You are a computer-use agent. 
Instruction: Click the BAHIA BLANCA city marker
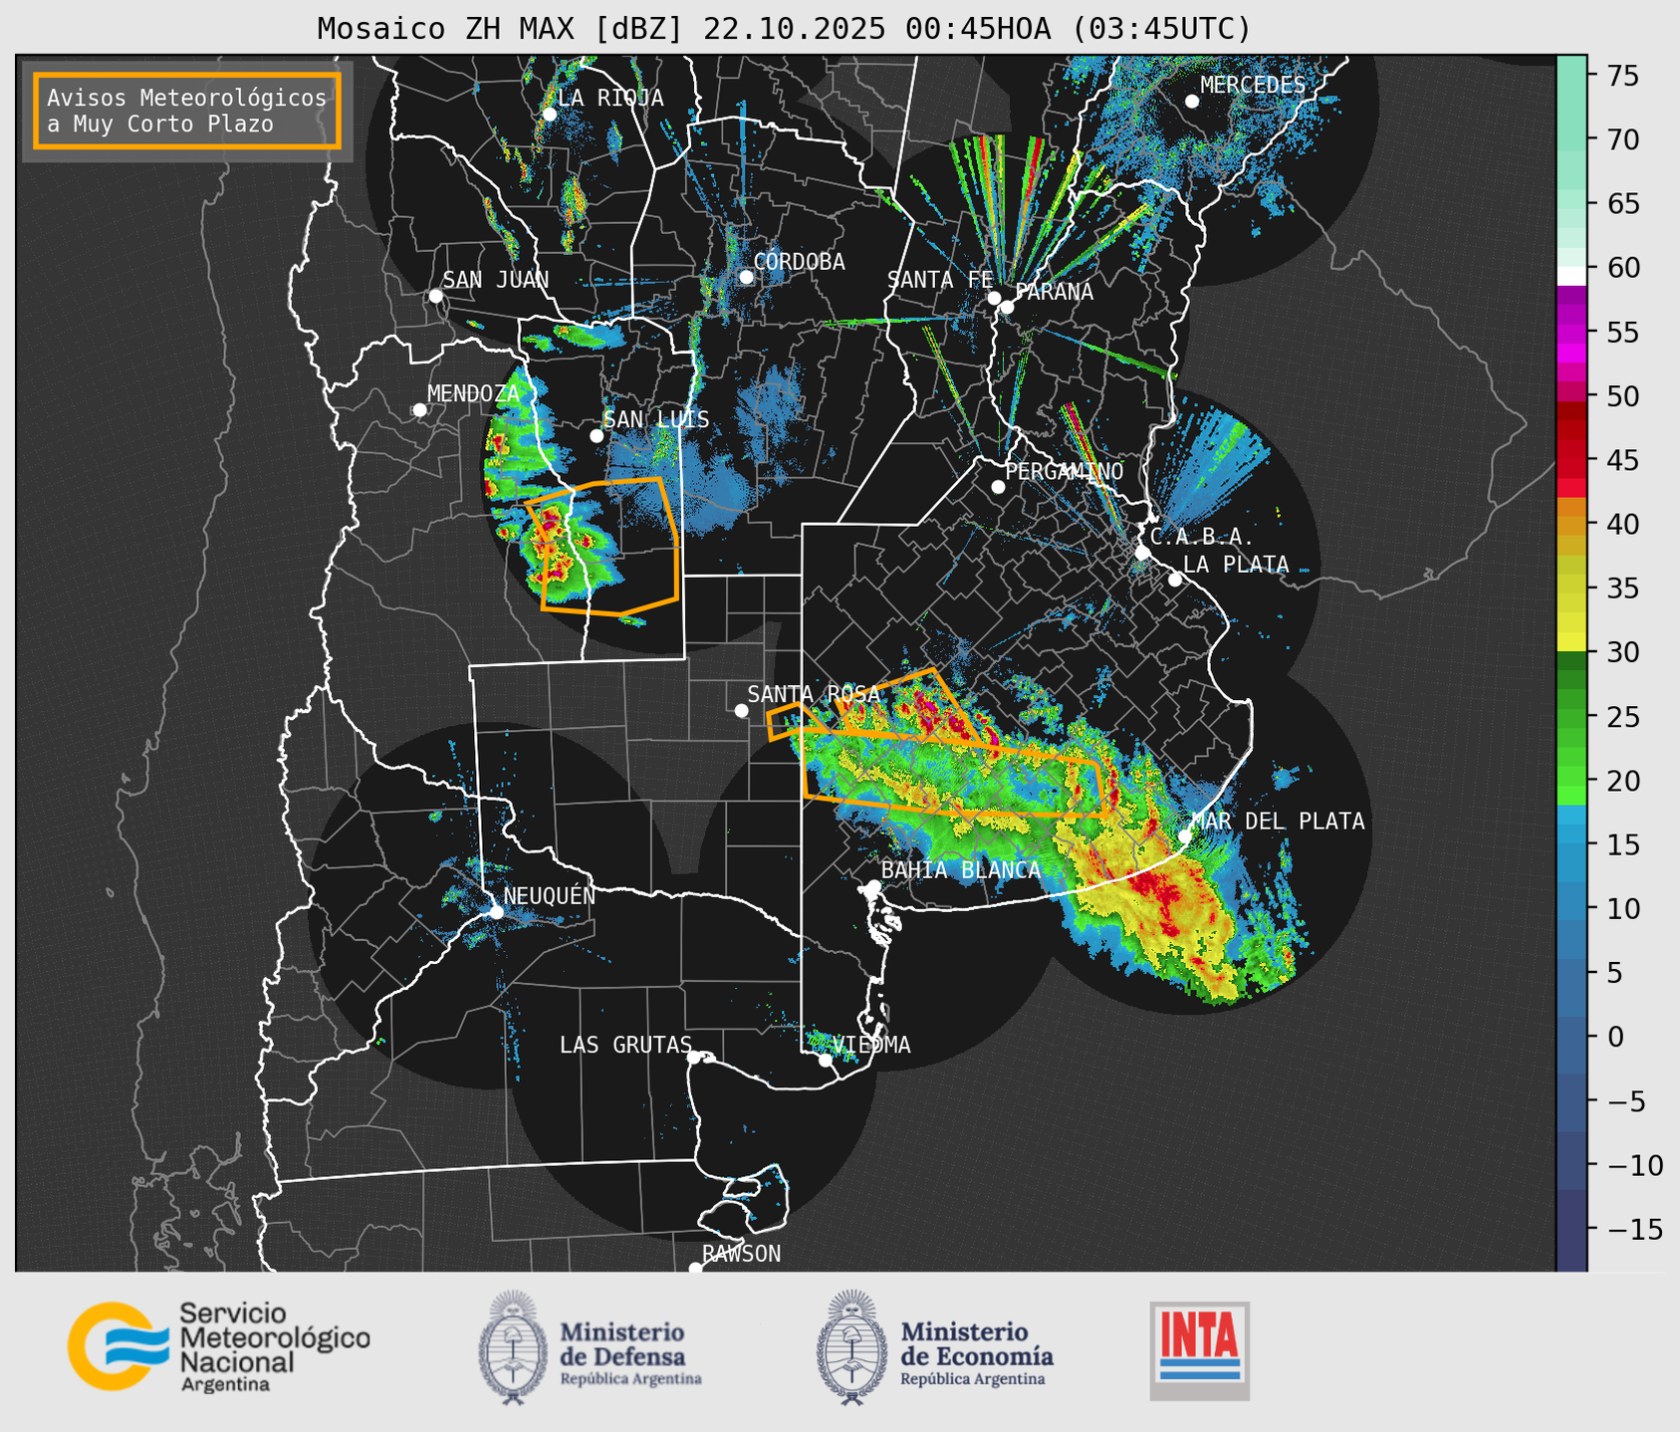tap(873, 886)
